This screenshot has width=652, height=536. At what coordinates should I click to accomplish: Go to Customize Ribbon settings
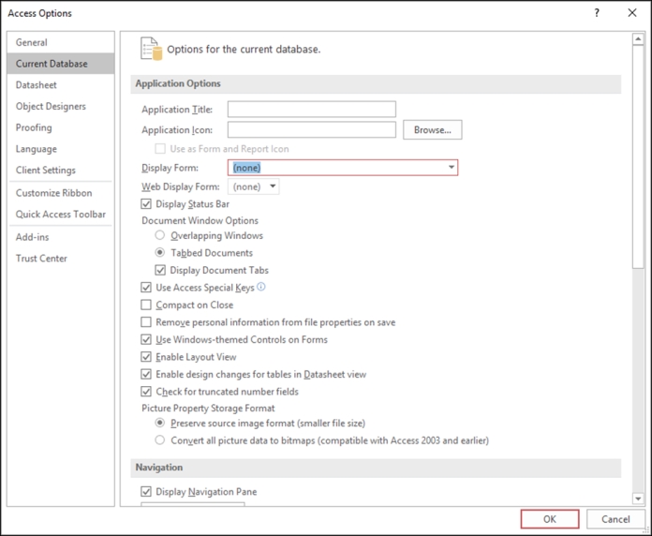(x=53, y=193)
